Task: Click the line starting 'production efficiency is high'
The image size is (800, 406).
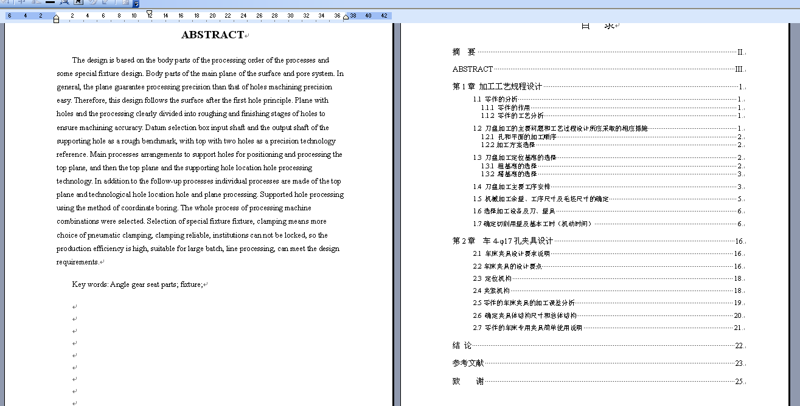Action: click(198, 249)
